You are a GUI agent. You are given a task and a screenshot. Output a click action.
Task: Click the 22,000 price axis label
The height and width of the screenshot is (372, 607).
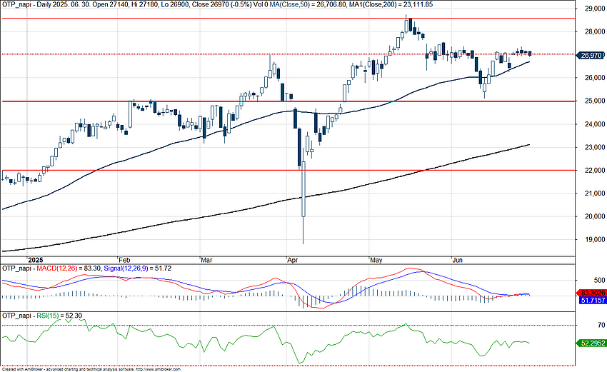click(596, 171)
